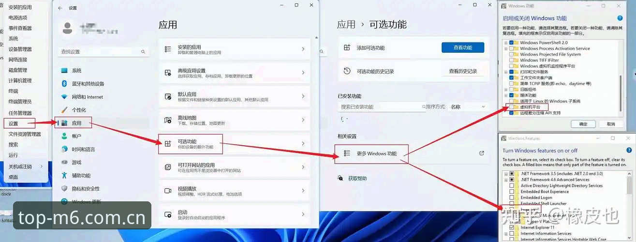
Task: Expand 打印和文件服务 tree node
Action: coord(506,72)
